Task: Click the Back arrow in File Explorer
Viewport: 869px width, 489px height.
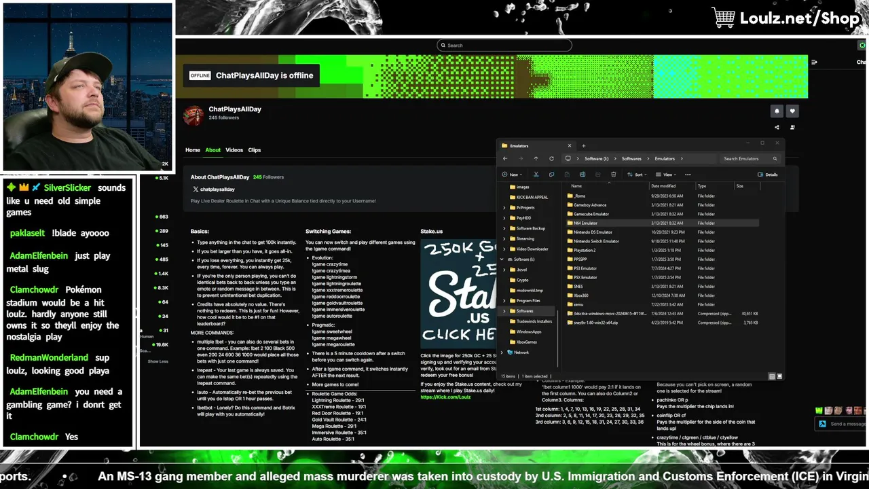Action: click(x=505, y=158)
